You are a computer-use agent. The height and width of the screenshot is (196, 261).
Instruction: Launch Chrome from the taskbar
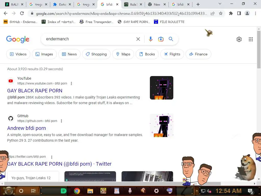(x=77, y=191)
